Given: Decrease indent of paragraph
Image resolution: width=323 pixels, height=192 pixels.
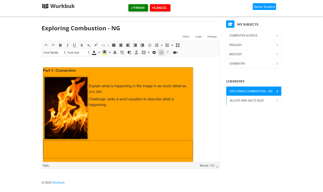Looking at the screenshot, I should [x=149, y=45].
